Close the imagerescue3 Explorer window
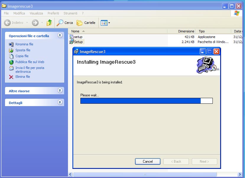 [239, 6]
